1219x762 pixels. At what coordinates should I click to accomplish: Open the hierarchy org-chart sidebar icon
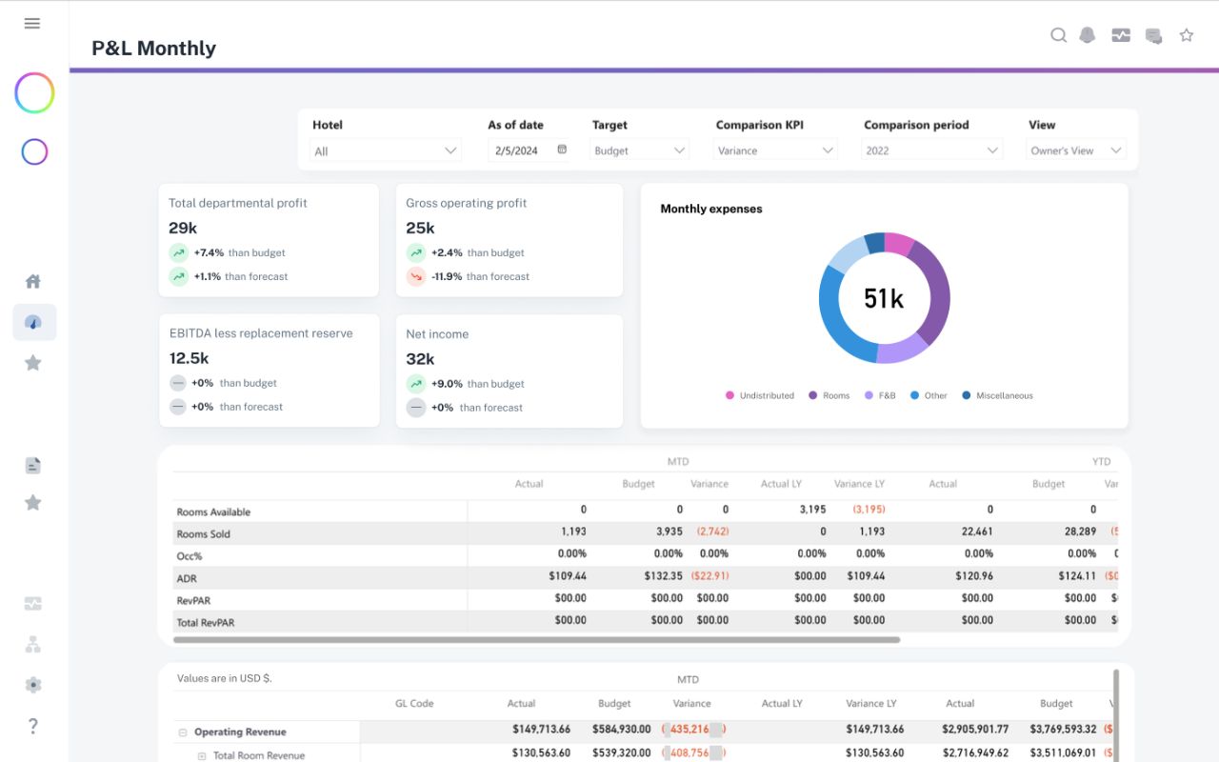point(33,645)
